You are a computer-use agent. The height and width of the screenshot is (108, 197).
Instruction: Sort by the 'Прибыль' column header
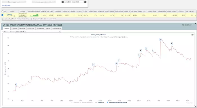click(58, 11)
